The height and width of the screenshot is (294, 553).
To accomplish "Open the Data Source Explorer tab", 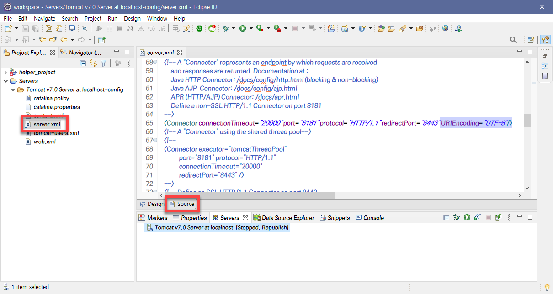I will pyautogui.click(x=284, y=218).
